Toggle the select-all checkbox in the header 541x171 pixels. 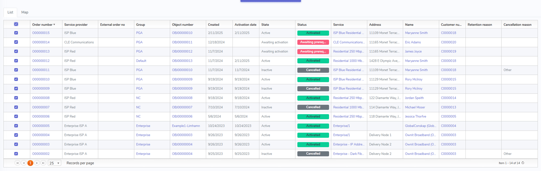(x=16, y=24)
